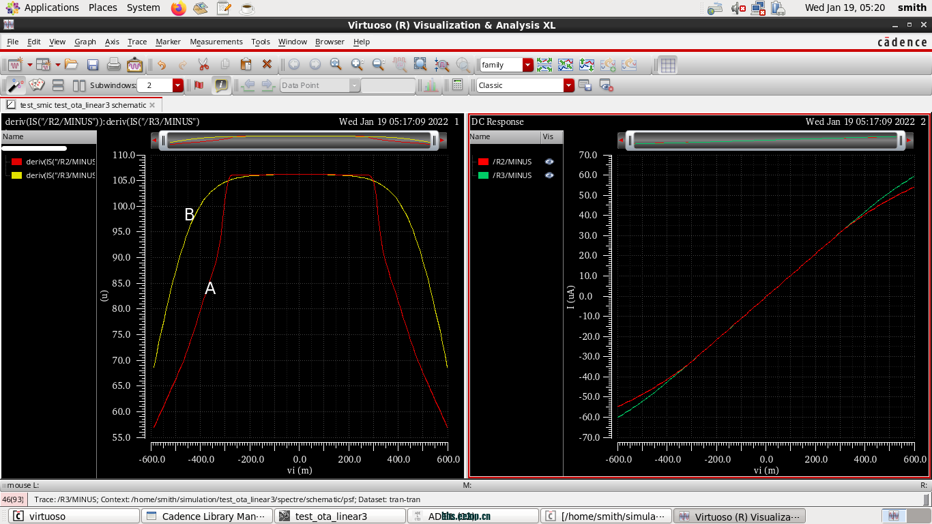Click the delete workspace eye icon

pyautogui.click(x=606, y=85)
